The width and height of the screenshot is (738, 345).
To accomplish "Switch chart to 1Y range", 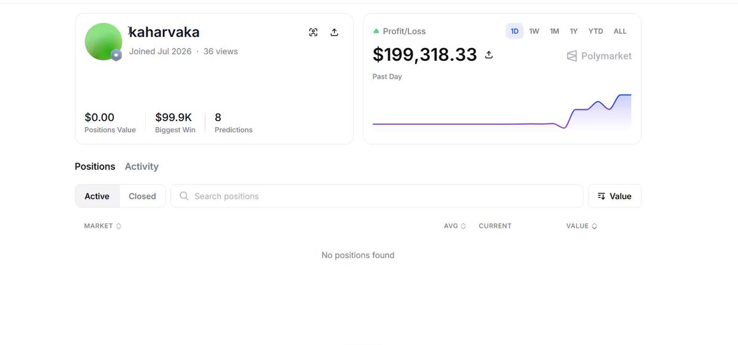I will click(573, 31).
